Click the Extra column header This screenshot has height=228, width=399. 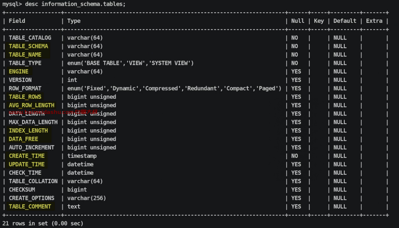pos(374,21)
